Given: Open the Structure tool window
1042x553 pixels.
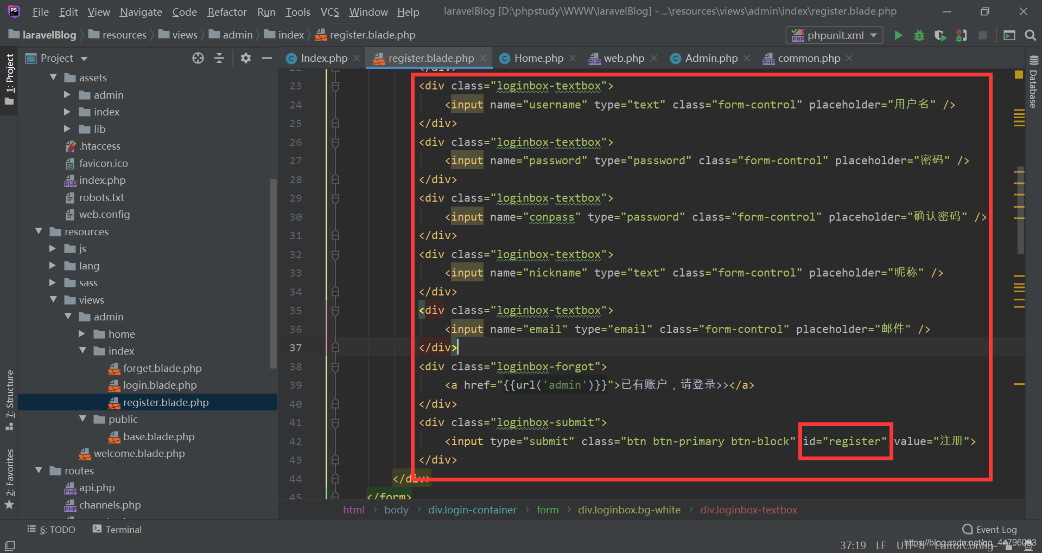Looking at the screenshot, I should click(9, 400).
